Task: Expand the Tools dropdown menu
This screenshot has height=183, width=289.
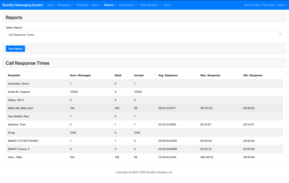Action: tap(168, 5)
